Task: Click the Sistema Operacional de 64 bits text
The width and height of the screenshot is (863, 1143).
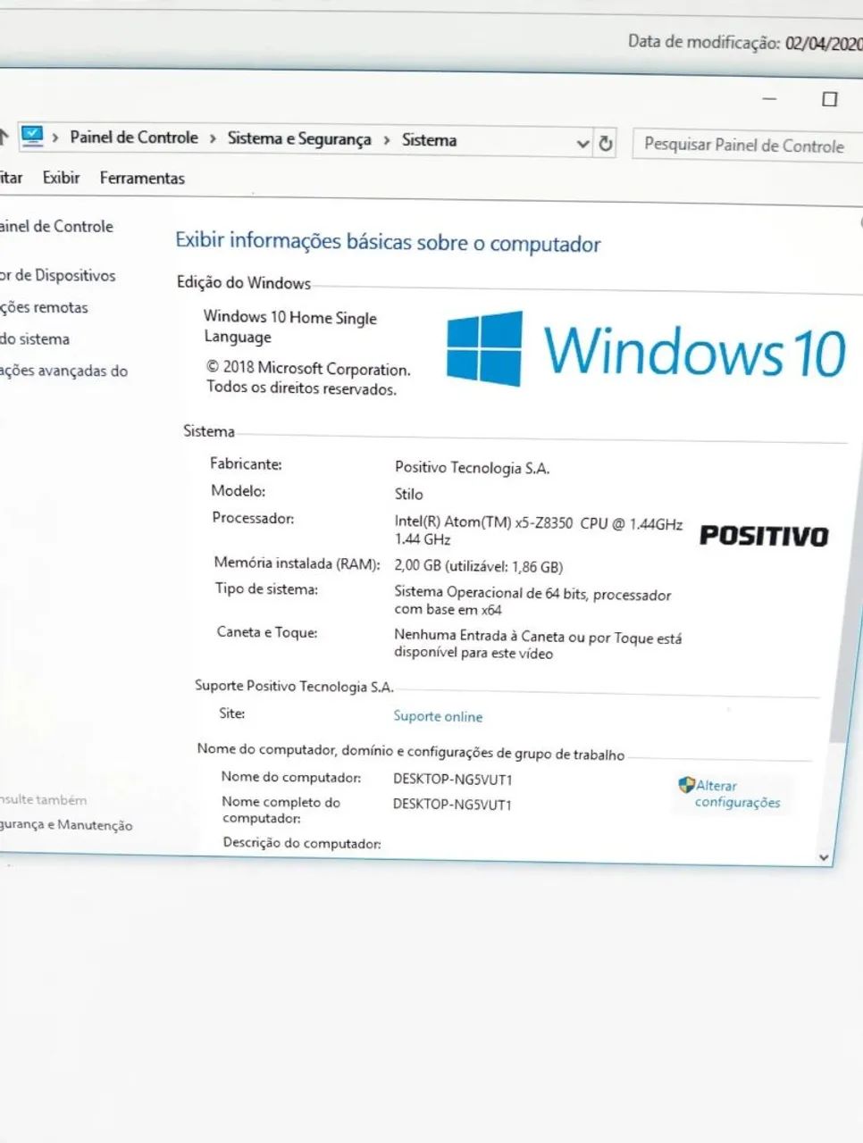Action: pyautogui.click(x=532, y=601)
